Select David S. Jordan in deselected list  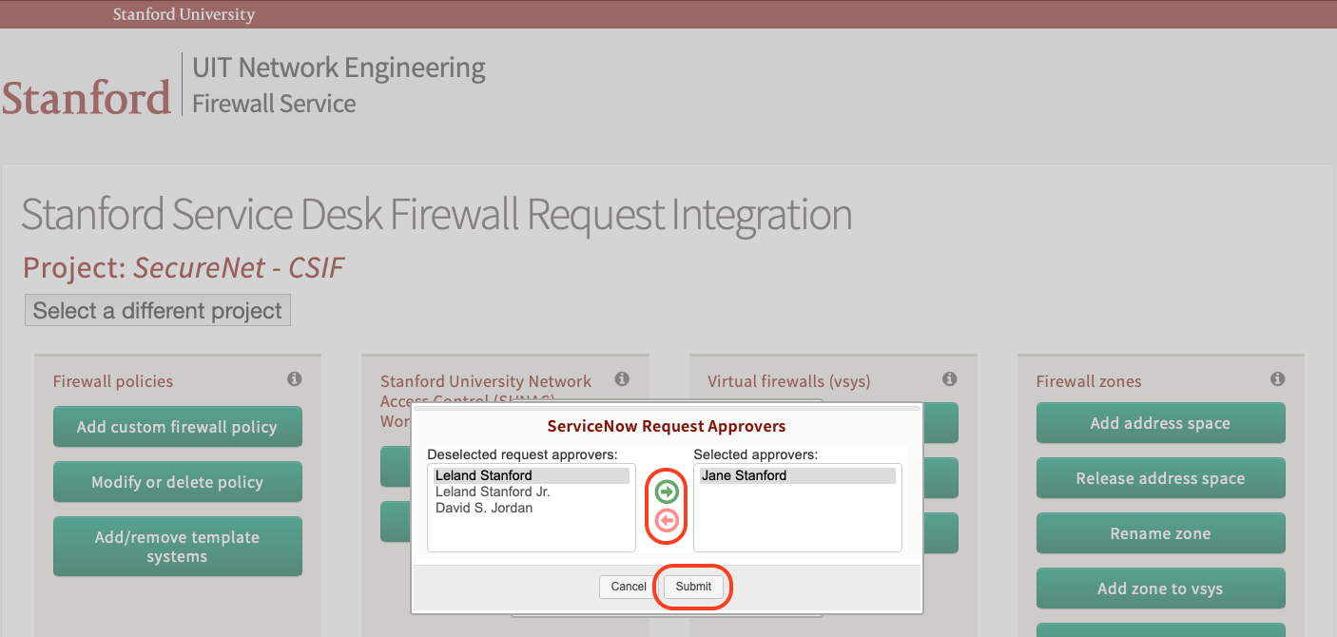(532, 508)
